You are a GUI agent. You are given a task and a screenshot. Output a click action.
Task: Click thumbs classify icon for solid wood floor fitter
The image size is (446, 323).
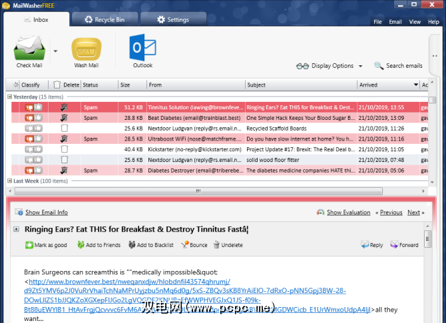(33, 160)
